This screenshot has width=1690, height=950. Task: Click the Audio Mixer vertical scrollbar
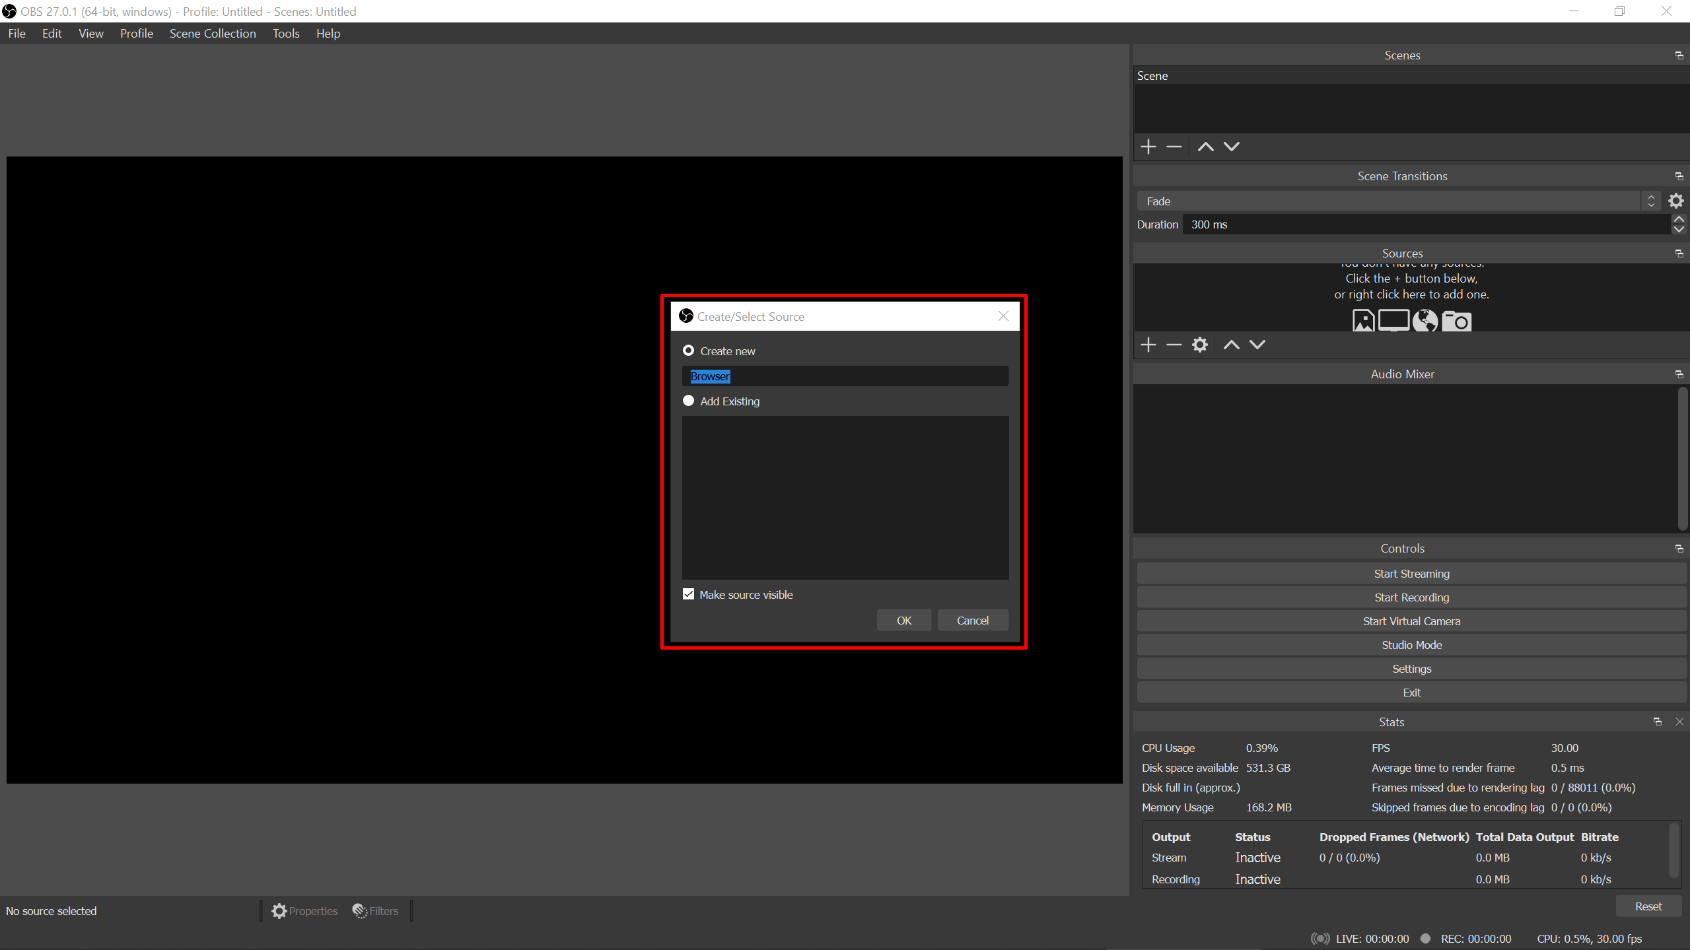click(x=1683, y=459)
